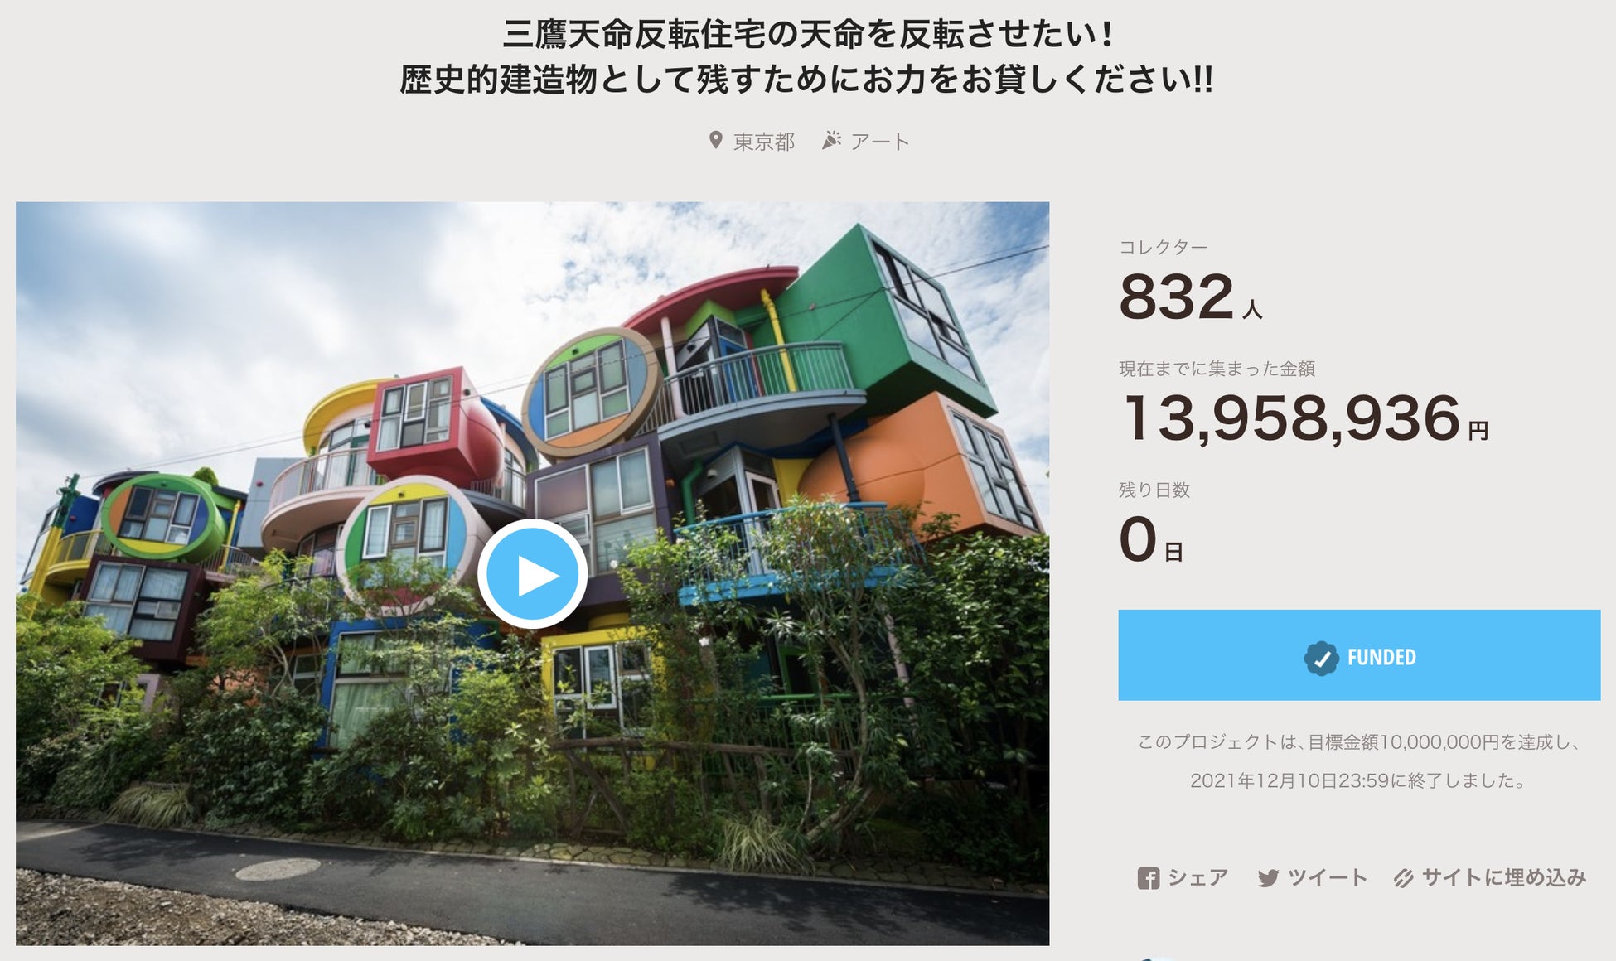Image resolution: width=1616 pixels, height=961 pixels.
Task: Click the 0 日 remaining days value
Action: tap(1150, 539)
